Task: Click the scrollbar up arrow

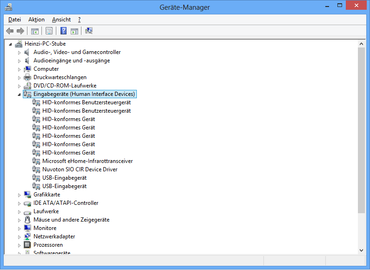Action: tap(361, 44)
